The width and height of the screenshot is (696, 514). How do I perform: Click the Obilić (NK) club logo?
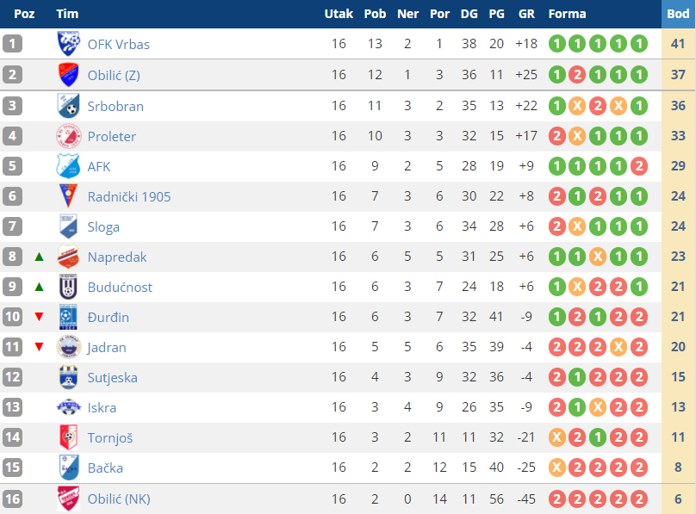point(69,499)
